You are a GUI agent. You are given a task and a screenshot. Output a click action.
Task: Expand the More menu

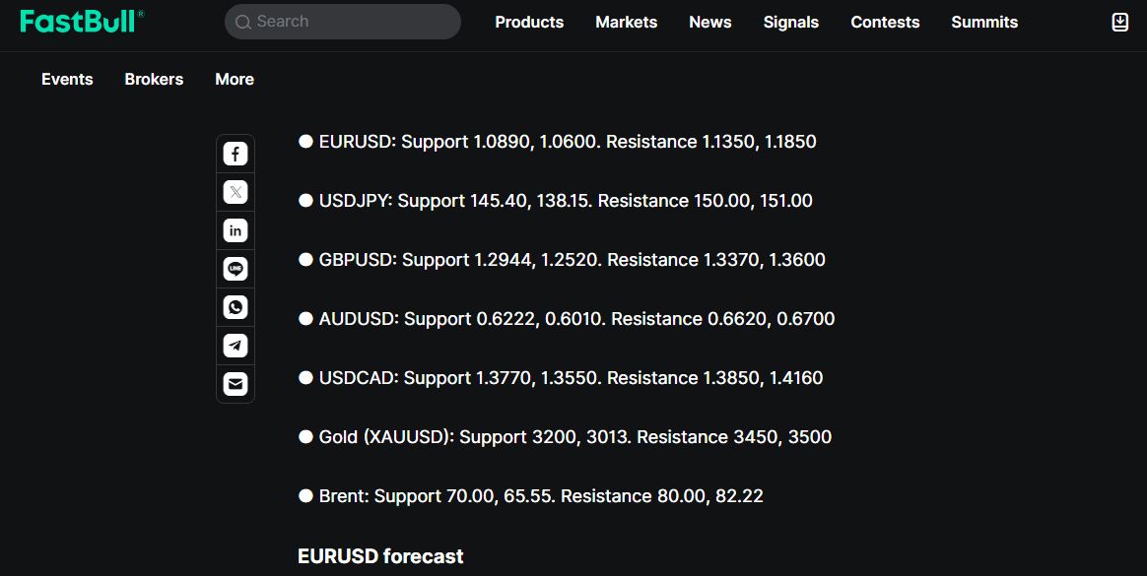235,79
